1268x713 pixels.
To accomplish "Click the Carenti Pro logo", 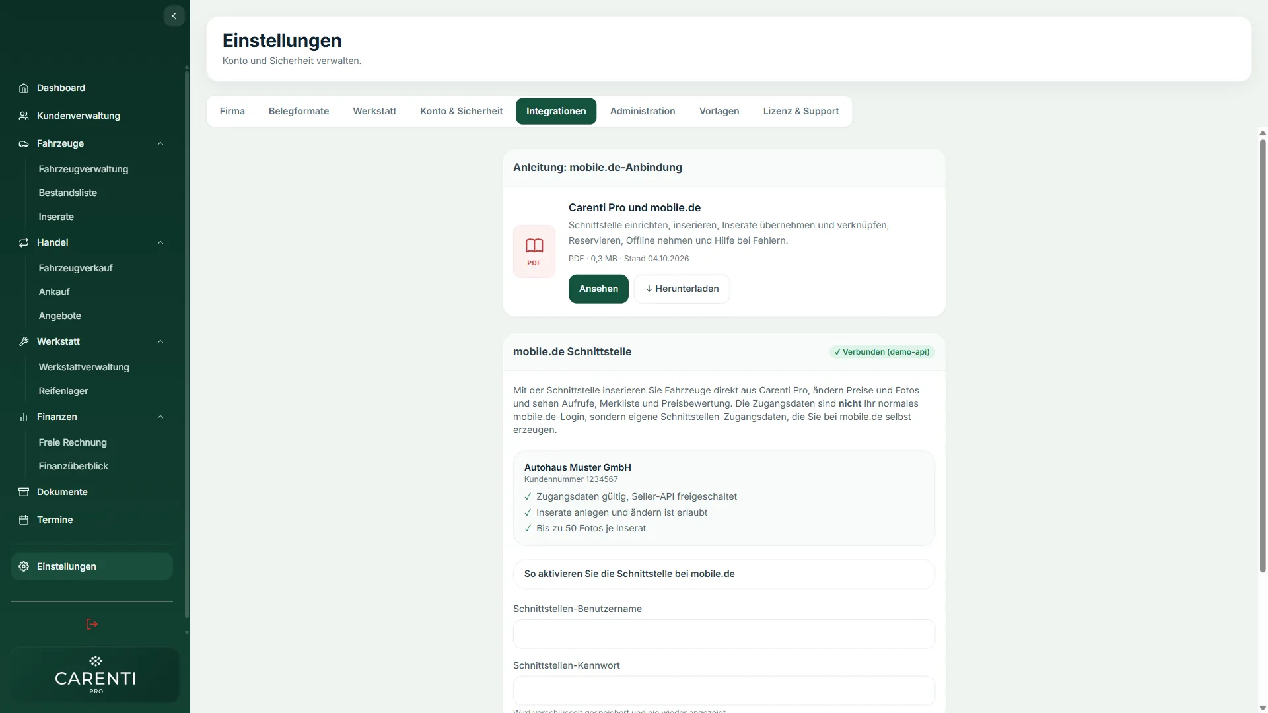I will coord(95,675).
